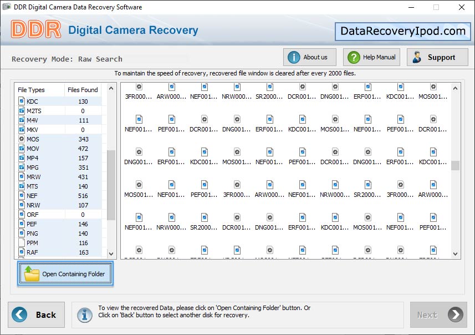Image resolution: width=475 pixels, height=335 pixels.
Task: Click the Files Found column header
Action: (83, 90)
